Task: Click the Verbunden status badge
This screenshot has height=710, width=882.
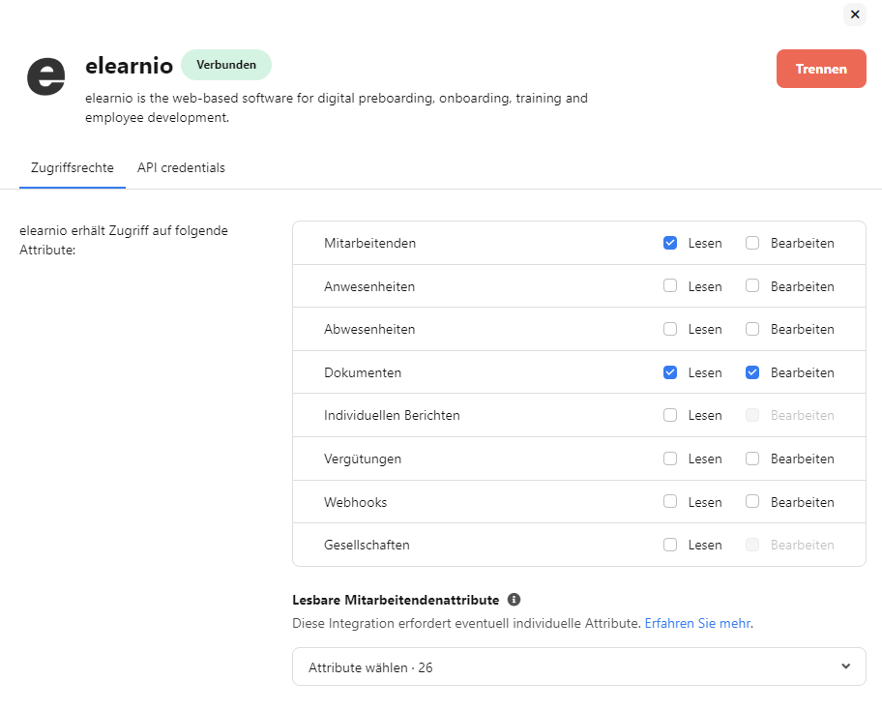Action: pos(226,65)
